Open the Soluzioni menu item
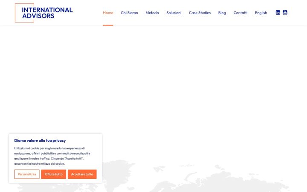307x192 pixels. coord(174,13)
